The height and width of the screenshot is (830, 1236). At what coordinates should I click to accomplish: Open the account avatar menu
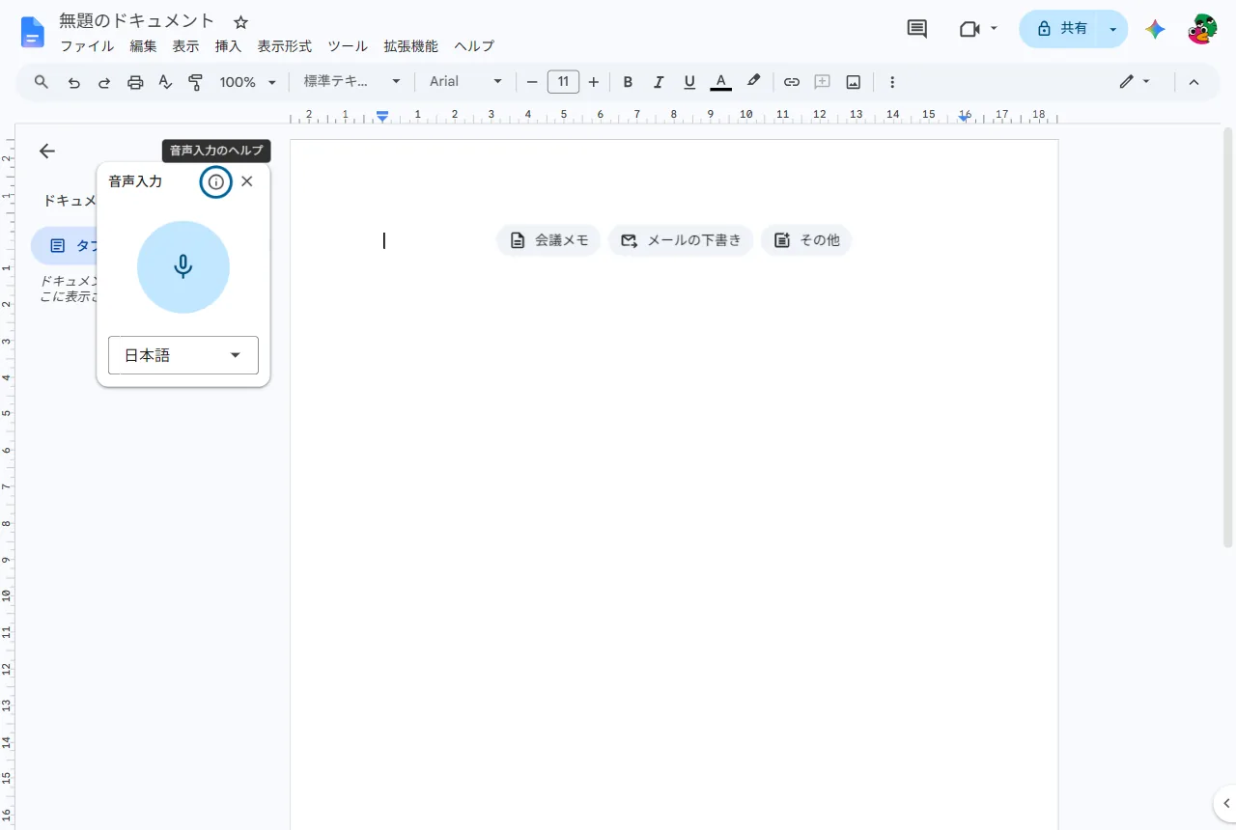tap(1202, 29)
